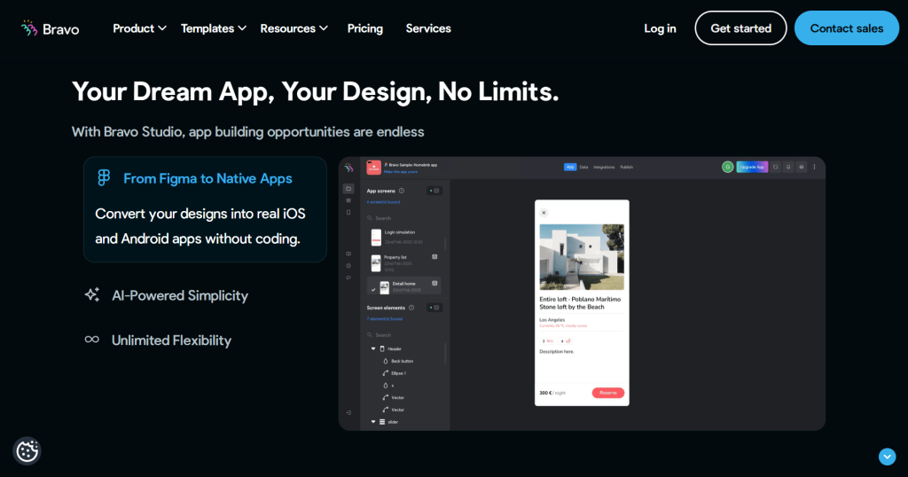Switch to the Integrations tab

tap(604, 167)
